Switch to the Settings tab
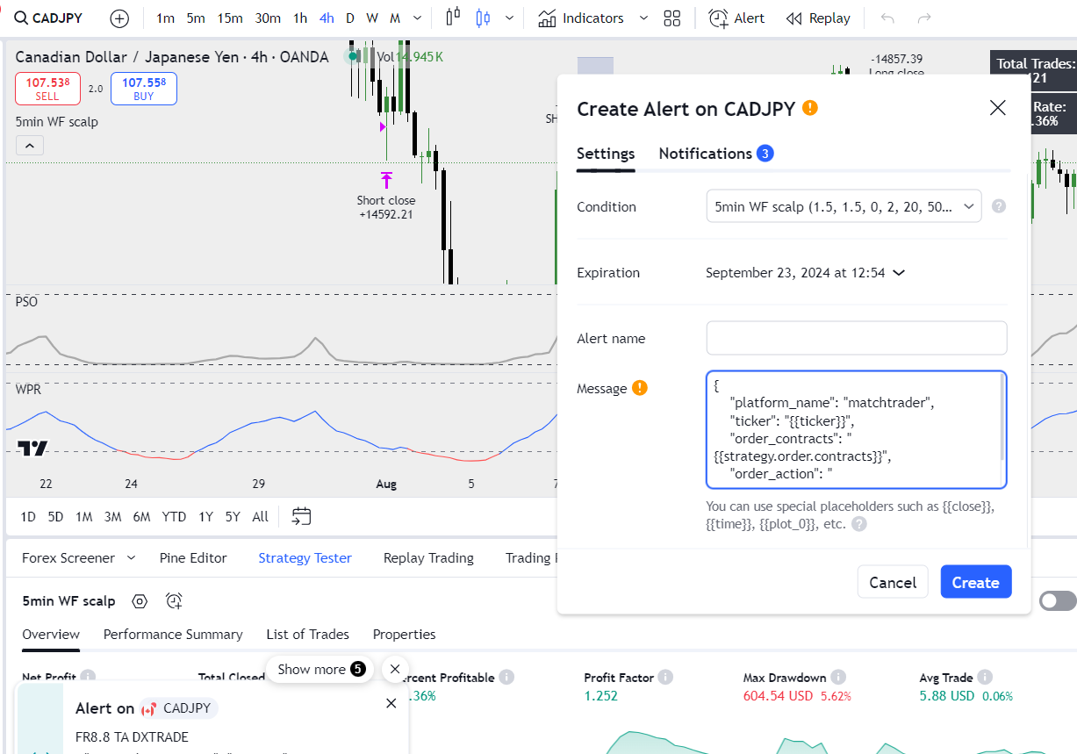This screenshot has height=754, width=1077. pos(606,154)
